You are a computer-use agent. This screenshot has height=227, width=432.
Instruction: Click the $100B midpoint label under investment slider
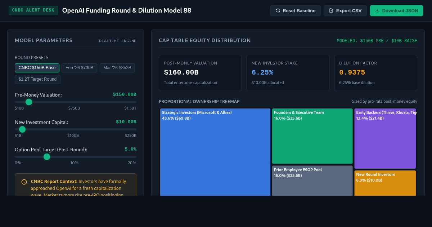click(73, 135)
